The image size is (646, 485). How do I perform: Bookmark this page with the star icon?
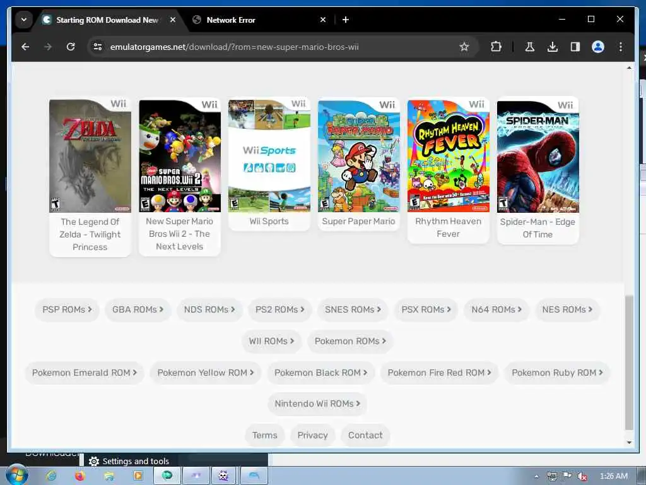pyautogui.click(x=464, y=47)
